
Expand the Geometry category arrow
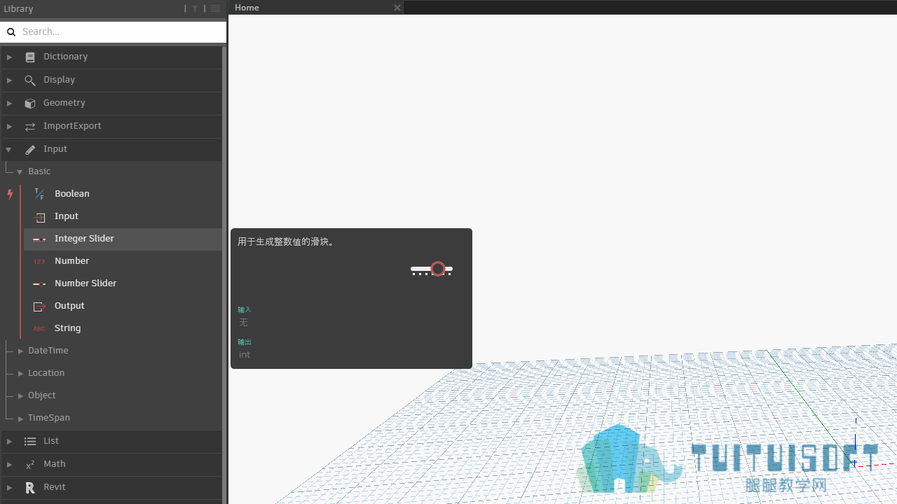click(9, 104)
